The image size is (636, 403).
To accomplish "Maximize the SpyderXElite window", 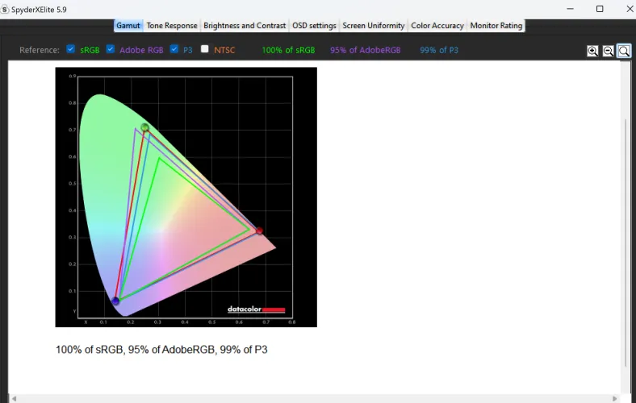I will click(599, 9).
